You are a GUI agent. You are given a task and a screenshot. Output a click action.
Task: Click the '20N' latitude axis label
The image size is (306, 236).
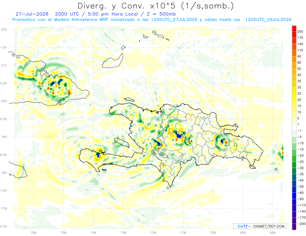point(4,101)
